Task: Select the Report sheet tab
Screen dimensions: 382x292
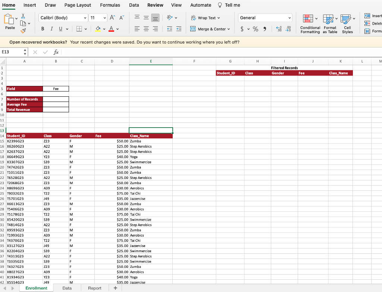Action: coord(95,288)
